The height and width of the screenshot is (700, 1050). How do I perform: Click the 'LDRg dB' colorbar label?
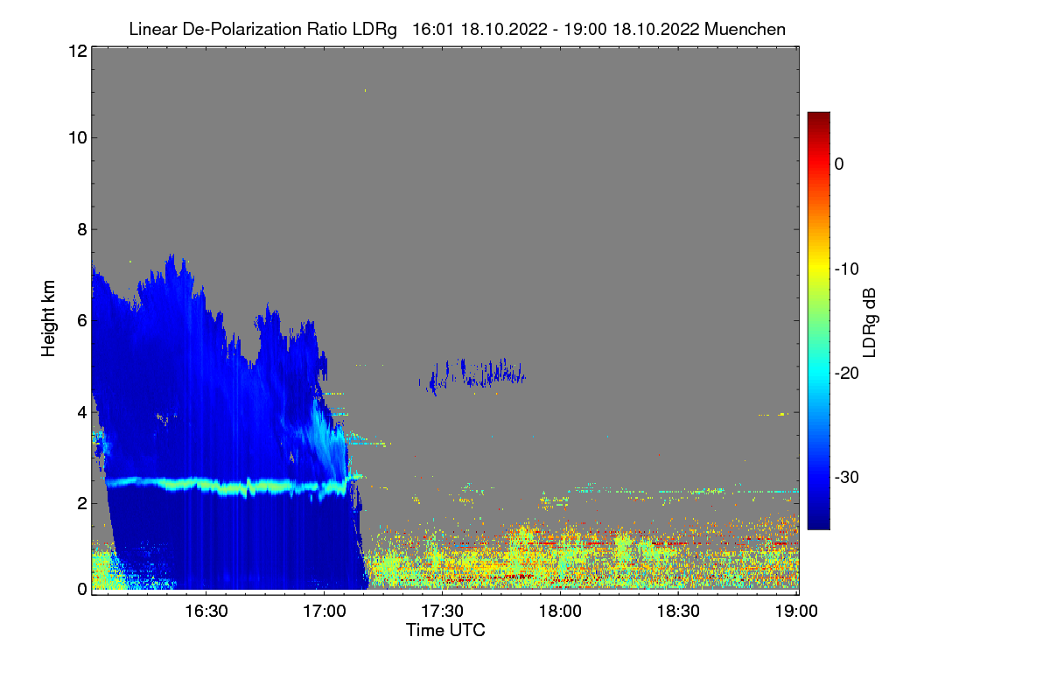(869, 321)
